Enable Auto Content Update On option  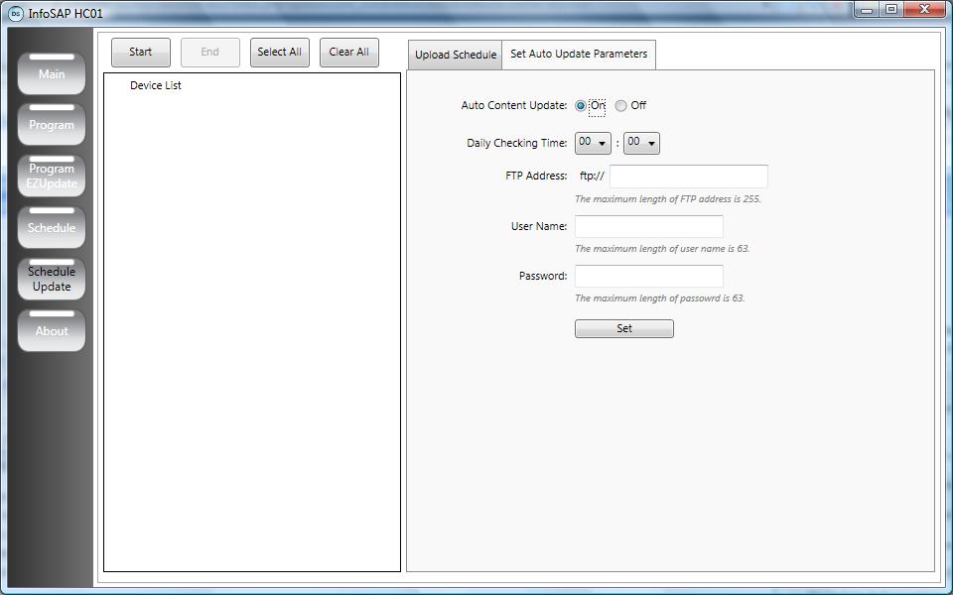(581, 106)
